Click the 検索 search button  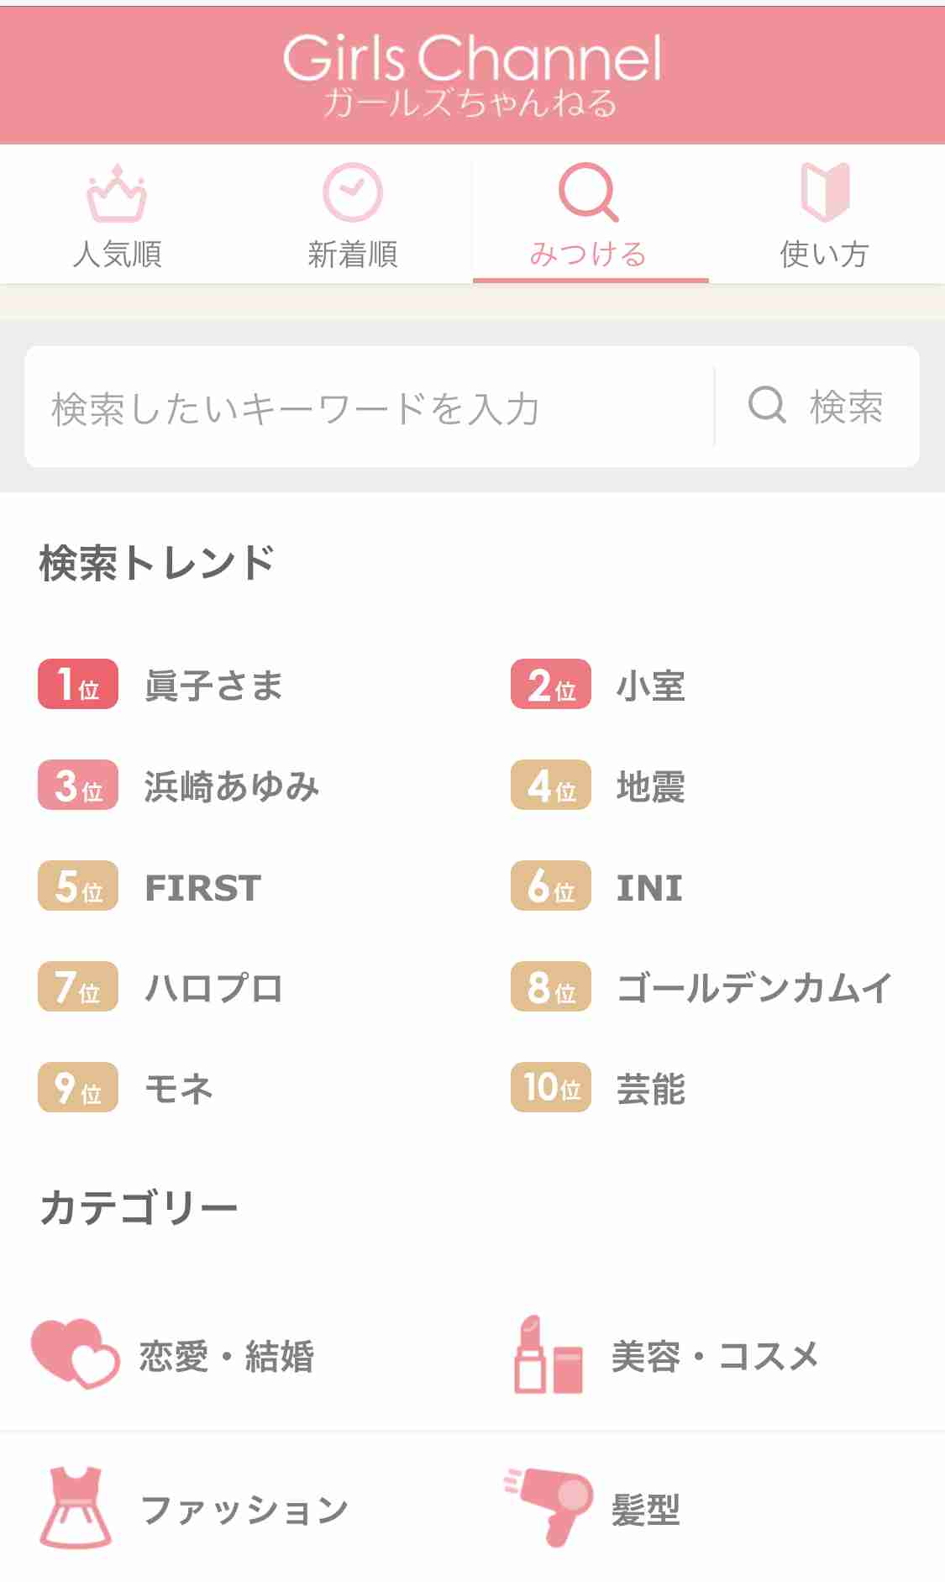coord(816,407)
